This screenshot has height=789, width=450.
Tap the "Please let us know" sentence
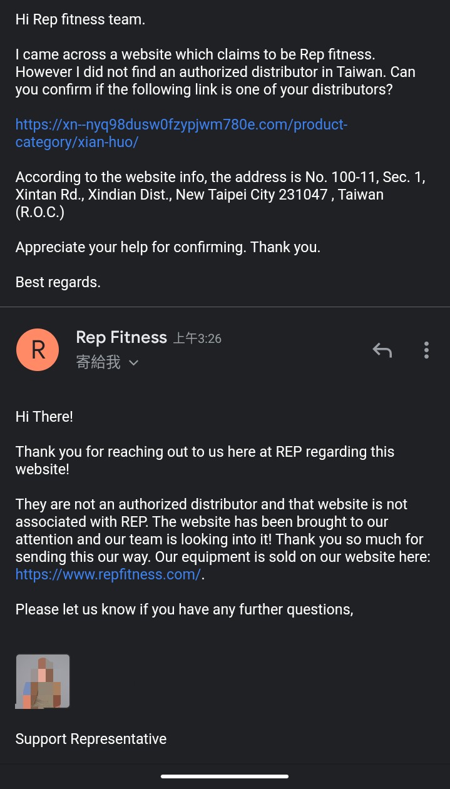[184, 609]
